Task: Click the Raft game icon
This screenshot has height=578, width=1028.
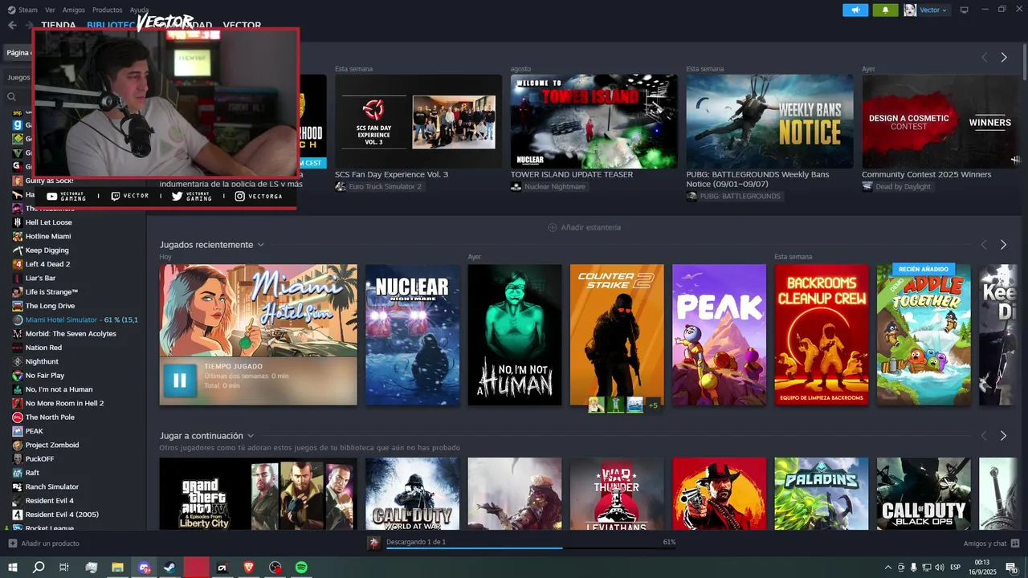Action: [x=18, y=473]
